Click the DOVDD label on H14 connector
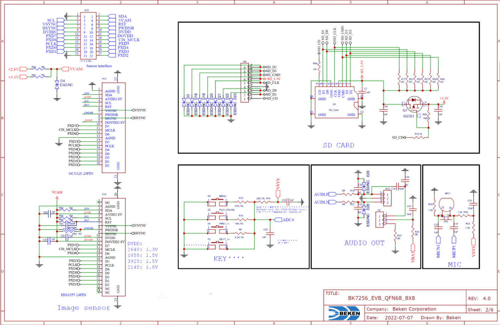The width and height of the screenshot is (500, 325). [x=125, y=36]
